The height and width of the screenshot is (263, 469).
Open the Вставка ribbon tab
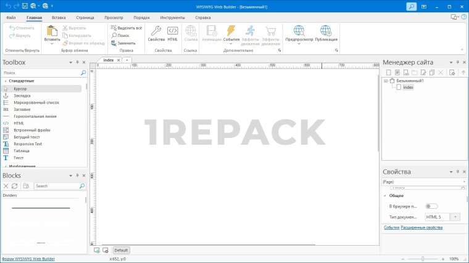pyautogui.click(x=59, y=18)
